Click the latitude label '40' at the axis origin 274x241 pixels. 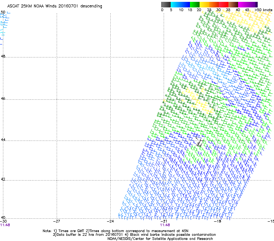coord(3,218)
